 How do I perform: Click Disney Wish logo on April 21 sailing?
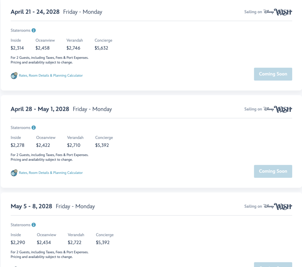pos(278,12)
